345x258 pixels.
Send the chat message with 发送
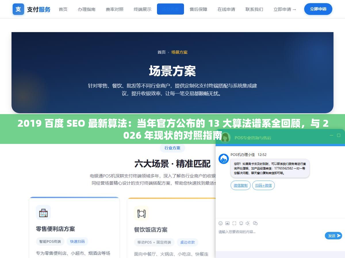[x=333, y=236]
